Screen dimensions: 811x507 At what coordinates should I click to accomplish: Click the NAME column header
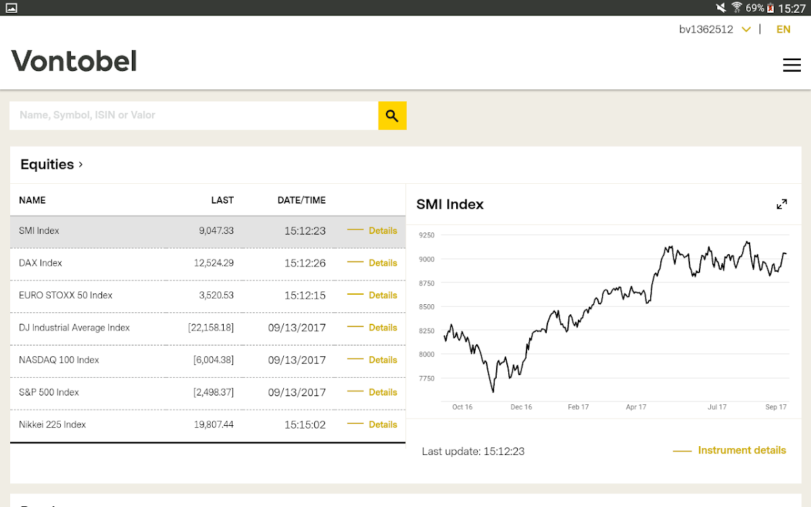(32, 200)
